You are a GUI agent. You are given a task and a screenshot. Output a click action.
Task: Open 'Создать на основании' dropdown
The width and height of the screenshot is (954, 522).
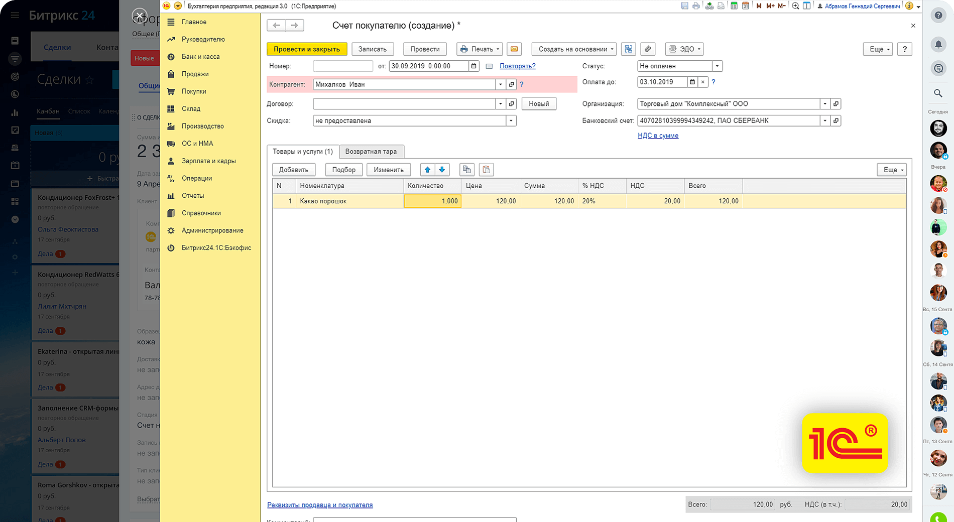point(575,49)
